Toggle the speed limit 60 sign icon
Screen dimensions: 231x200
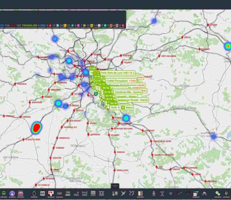(x=42, y=194)
